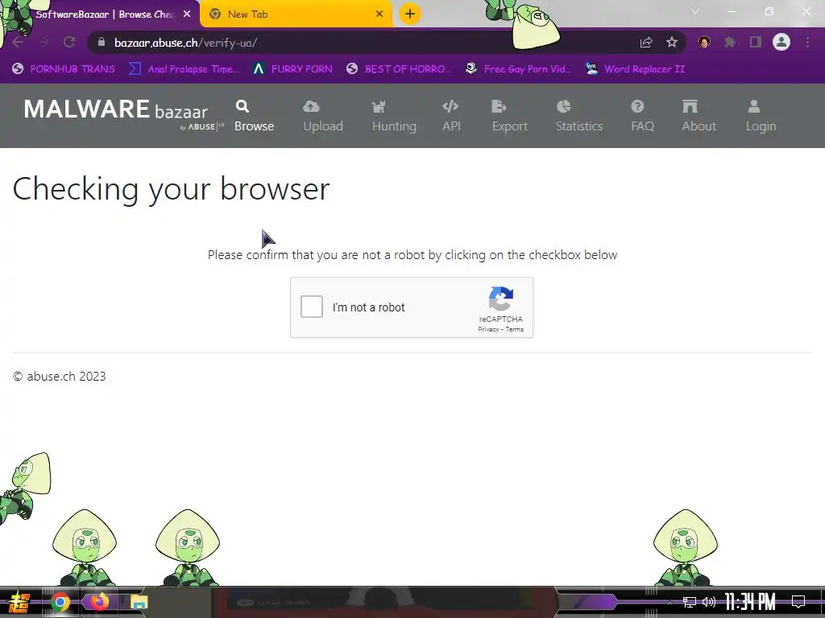Open File Explorer from the taskbar
The image size is (825, 618).
click(x=139, y=602)
